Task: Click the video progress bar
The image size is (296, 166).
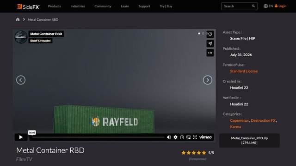Action: 98,137
